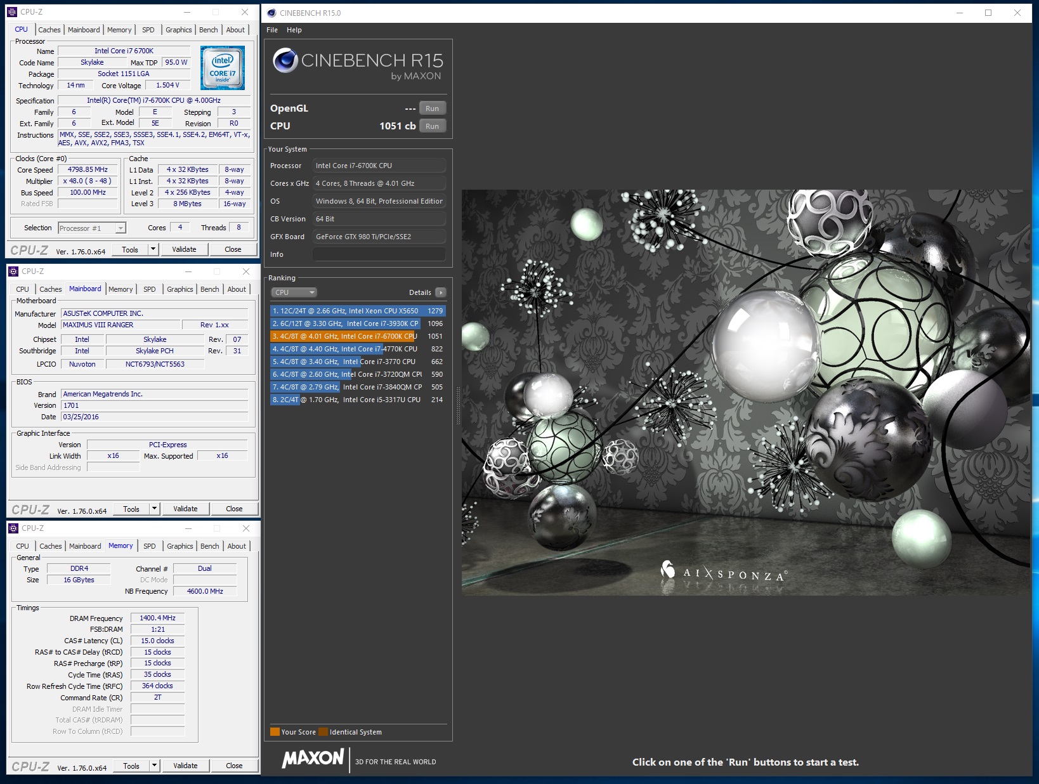Run the OpenGL benchmark
This screenshot has height=784, width=1039.
pyautogui.click(x=433, y=108)
